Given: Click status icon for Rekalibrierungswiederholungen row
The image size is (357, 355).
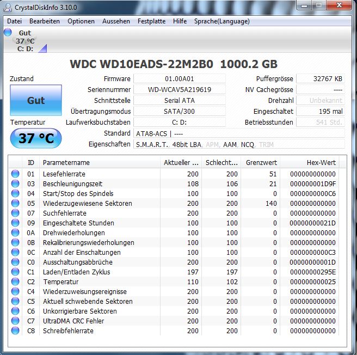Looking at the screenshot, I should coord(15,242).
